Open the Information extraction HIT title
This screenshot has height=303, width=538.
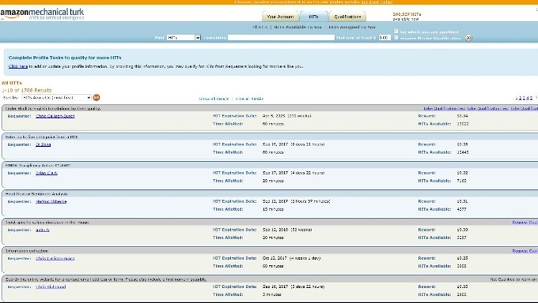tap(27, 251)
